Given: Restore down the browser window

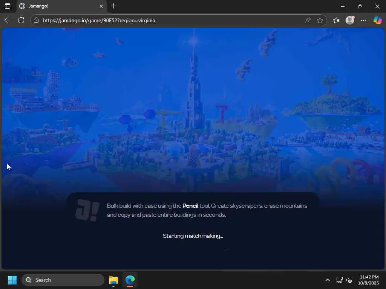Looking at the screenshot, I should [360, 6].
